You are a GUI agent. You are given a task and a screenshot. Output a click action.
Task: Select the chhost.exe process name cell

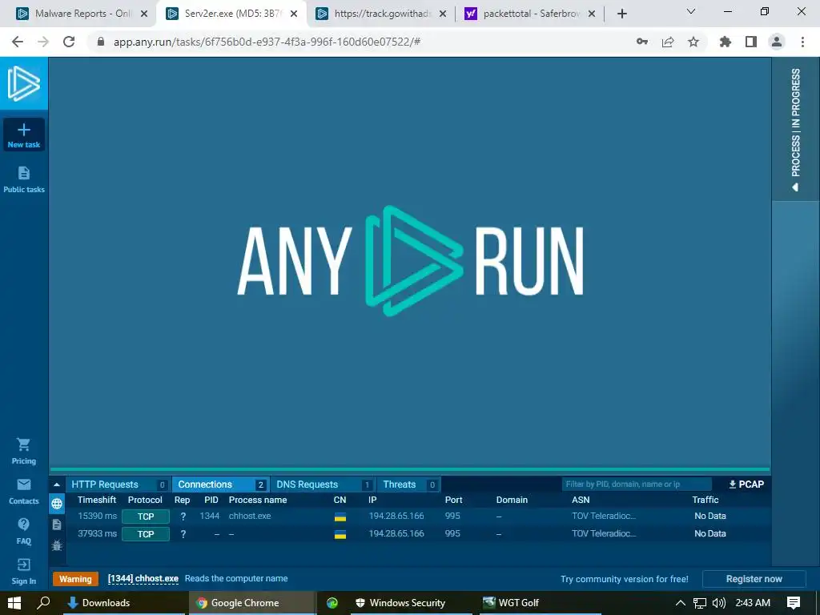click(250, 516)
